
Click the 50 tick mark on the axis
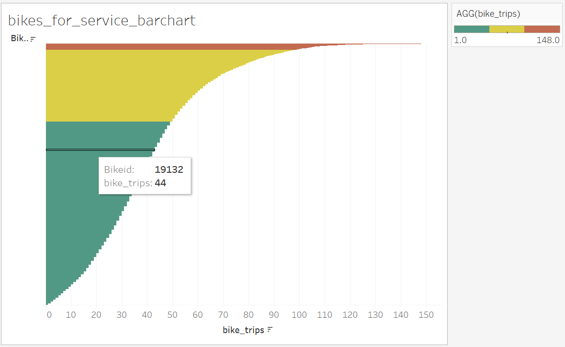coord(172,315)
